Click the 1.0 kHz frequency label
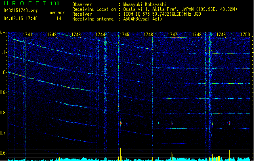 tap(4, 72)
